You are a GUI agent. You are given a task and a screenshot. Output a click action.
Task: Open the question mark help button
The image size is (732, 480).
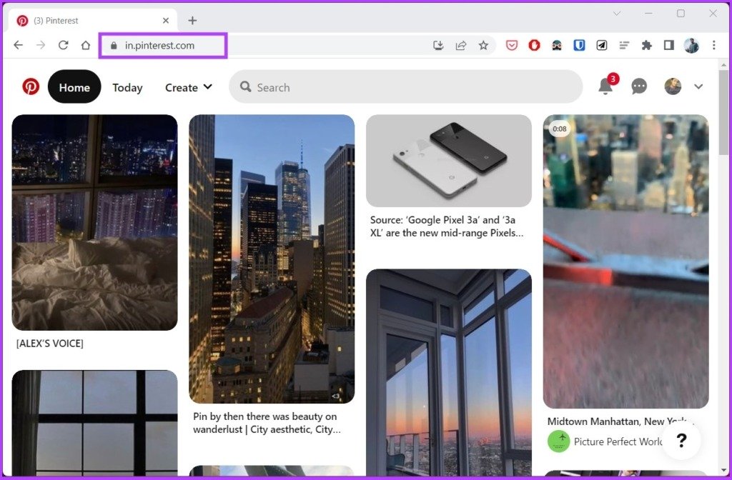[681, 440]
